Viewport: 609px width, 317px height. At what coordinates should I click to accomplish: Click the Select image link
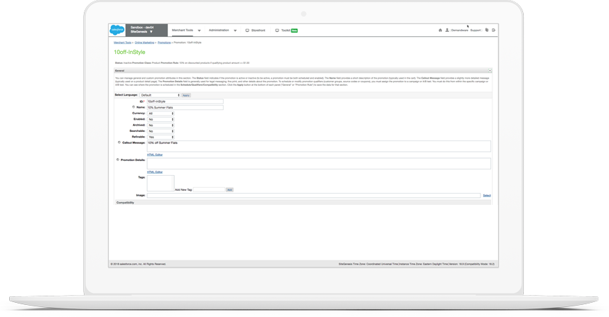tap(487, 196)
